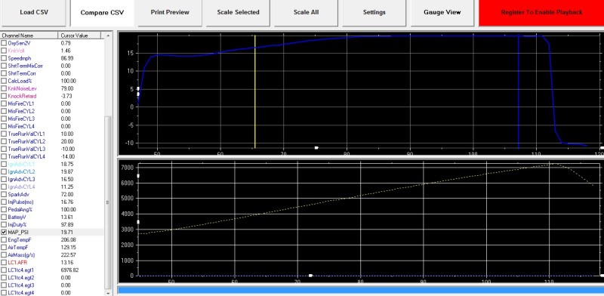Check the AirMass(g/s) checkbox
The image size is (604, 296).
tap(4, 254)
